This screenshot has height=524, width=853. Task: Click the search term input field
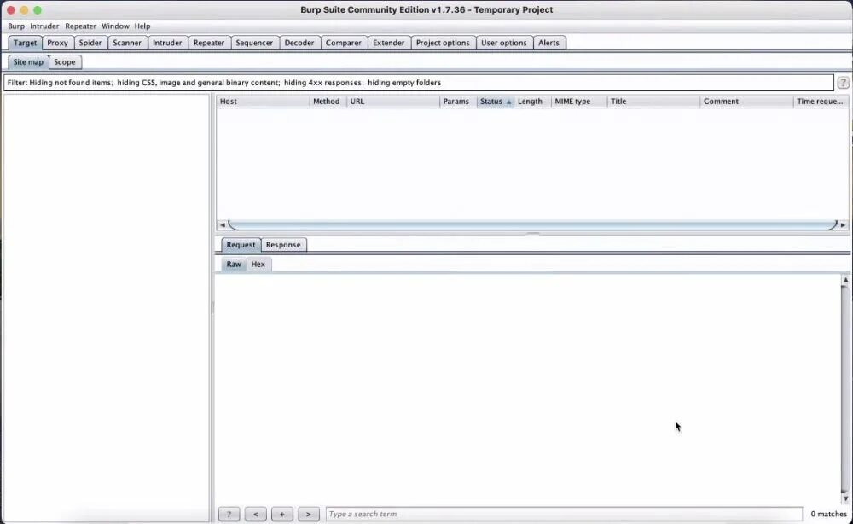point(564,514)
